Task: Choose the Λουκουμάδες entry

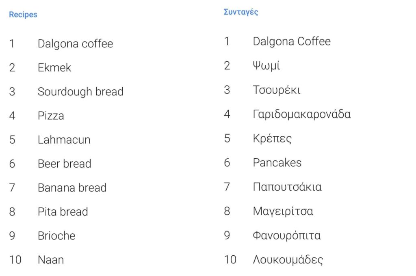Action: (288, 260)
